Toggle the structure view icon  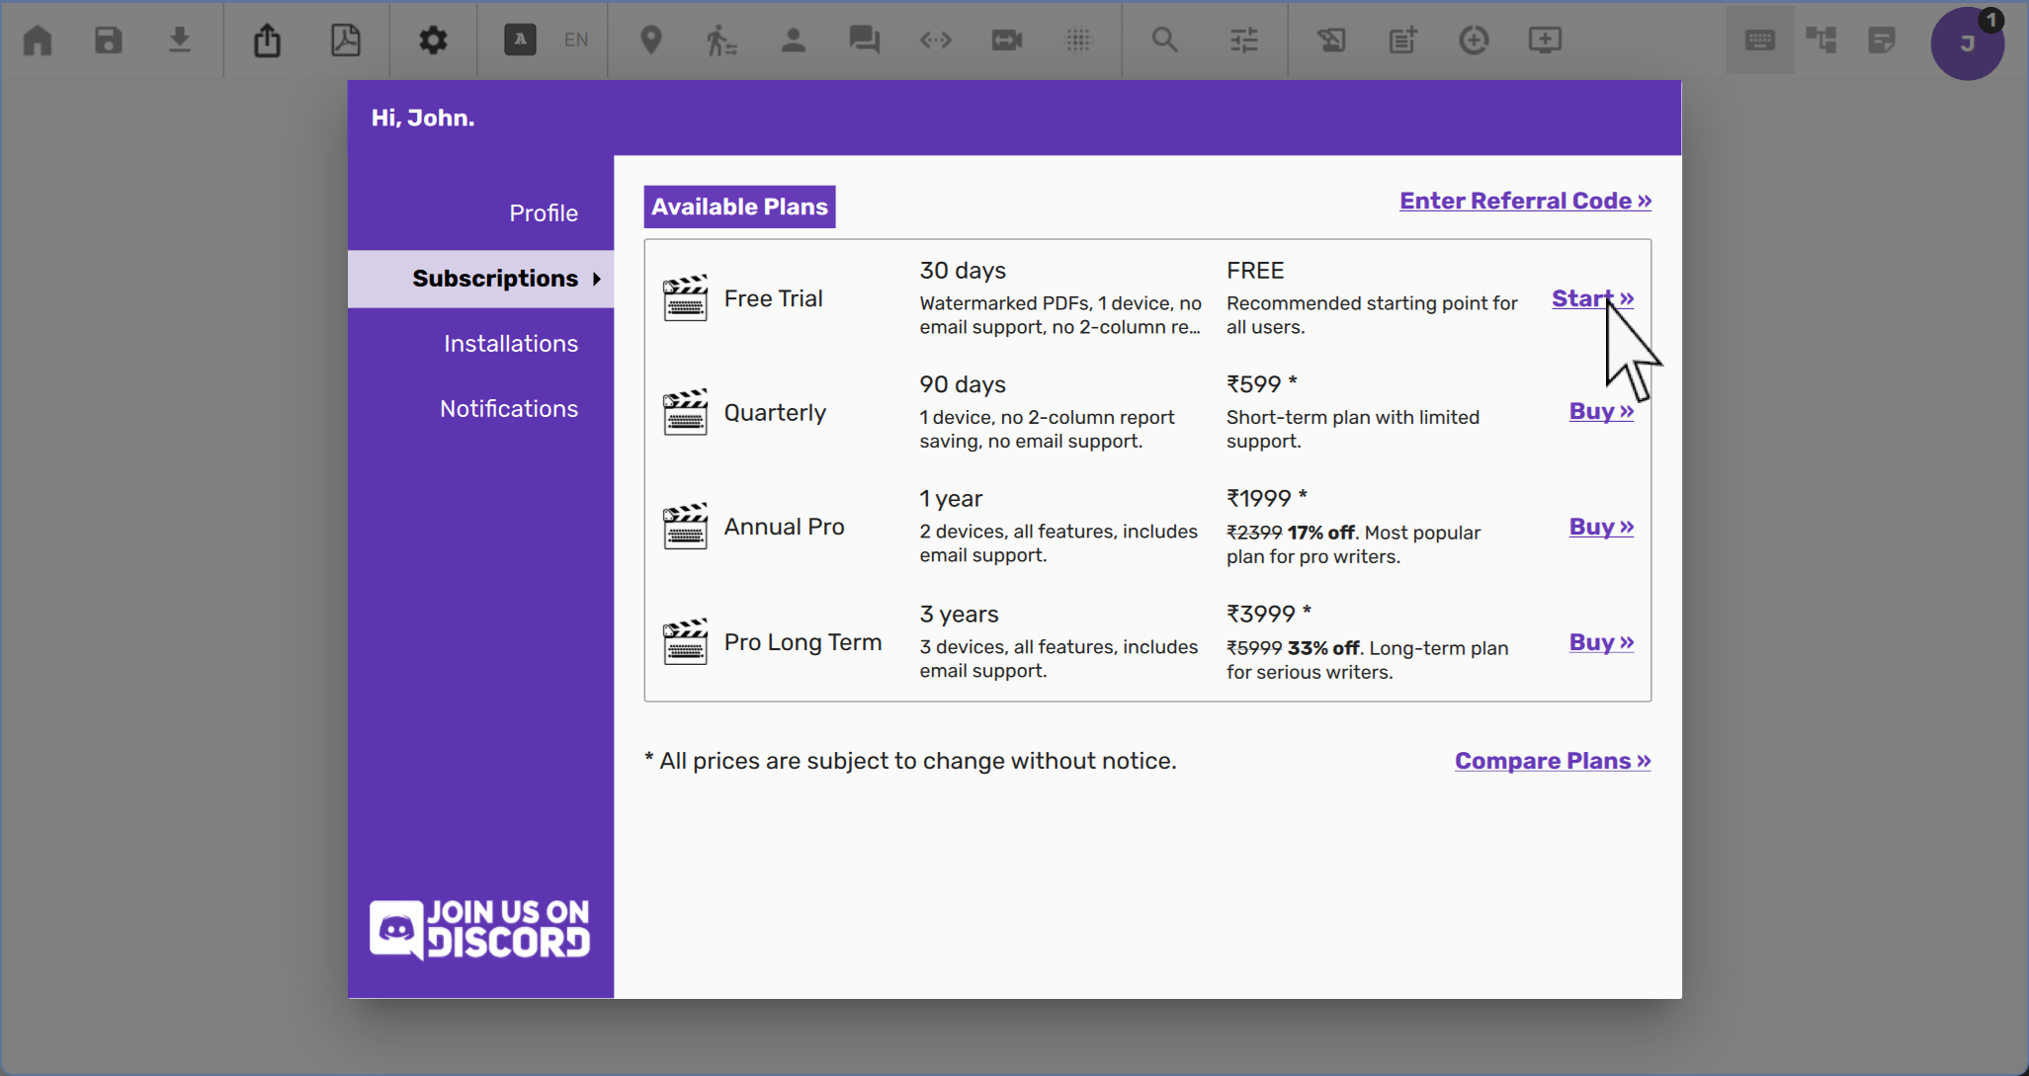click(1820, 41)
